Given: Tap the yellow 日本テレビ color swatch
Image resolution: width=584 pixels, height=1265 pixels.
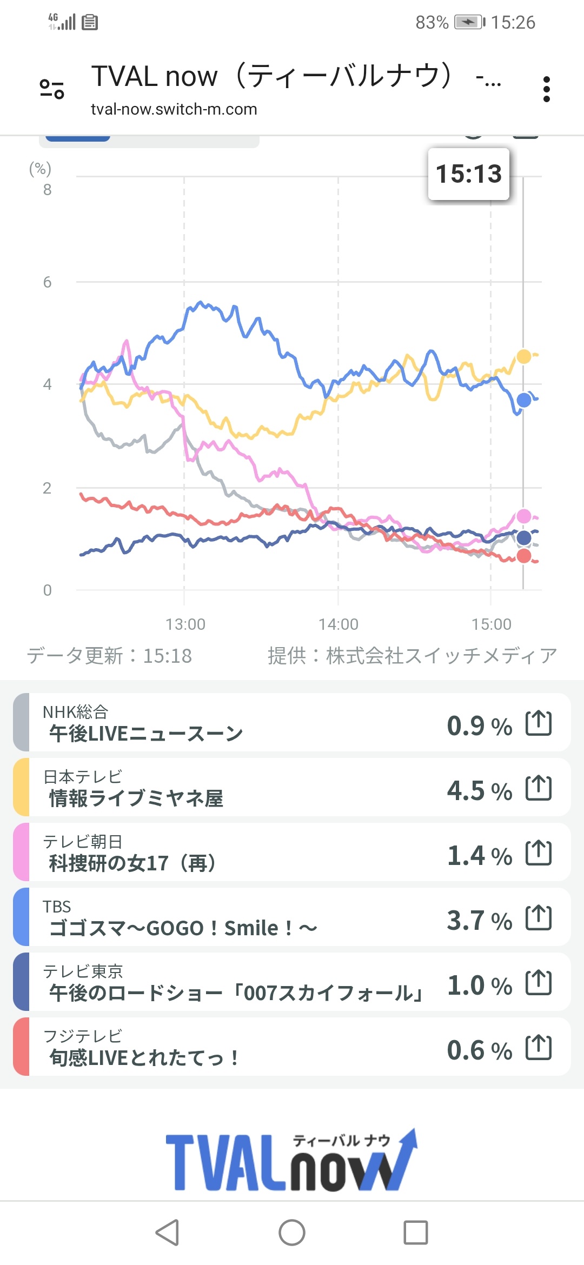Looking at the screenshot, I should click(21, 788).
